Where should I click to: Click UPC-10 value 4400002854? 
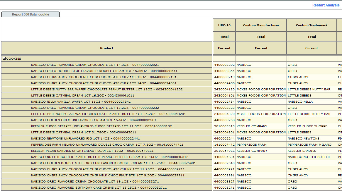tap(224, 71)
